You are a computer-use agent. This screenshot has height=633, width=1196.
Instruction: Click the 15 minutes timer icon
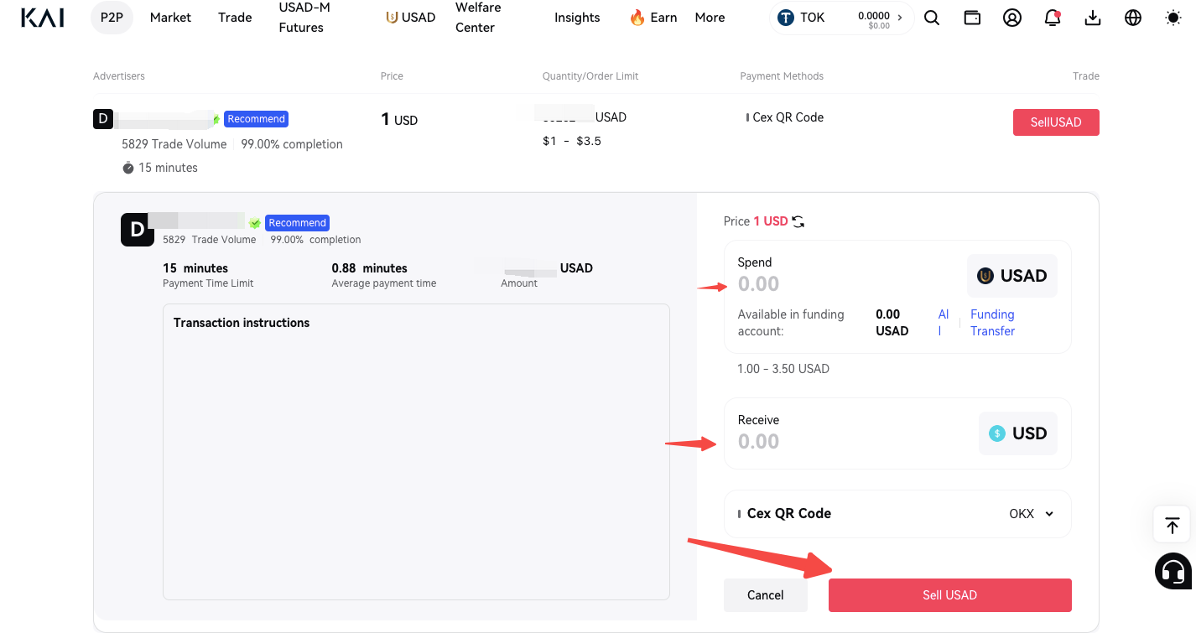tap(128, 168)
